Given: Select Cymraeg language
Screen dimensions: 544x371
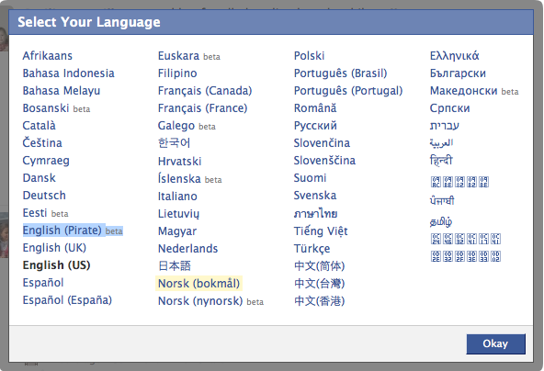Looking at the screenshot, I should [46, 161].
